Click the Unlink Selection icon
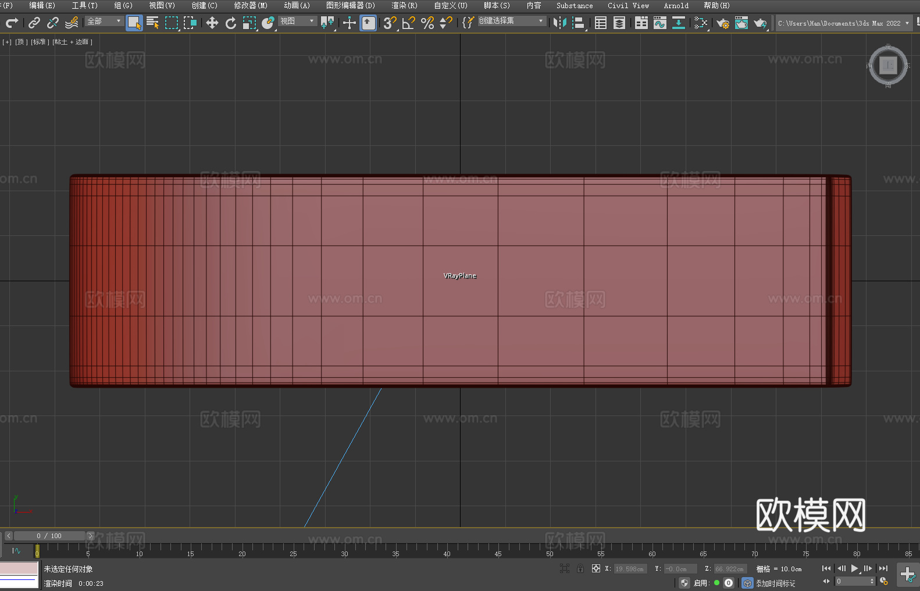The width and height of the screenshot is (920, 591). point(53,23)
